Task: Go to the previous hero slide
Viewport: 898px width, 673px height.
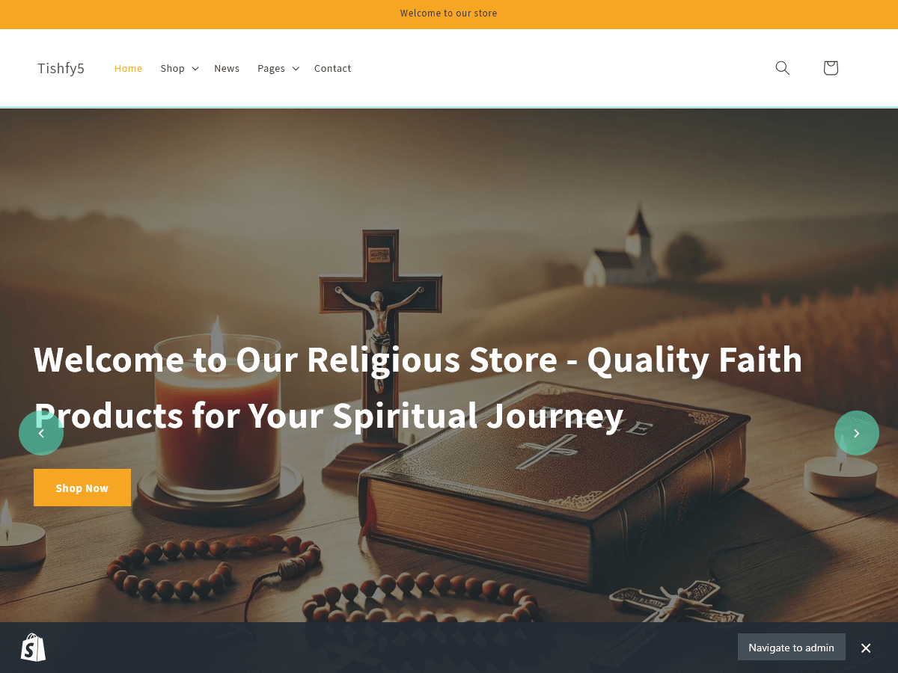Action: pos(41,433)
